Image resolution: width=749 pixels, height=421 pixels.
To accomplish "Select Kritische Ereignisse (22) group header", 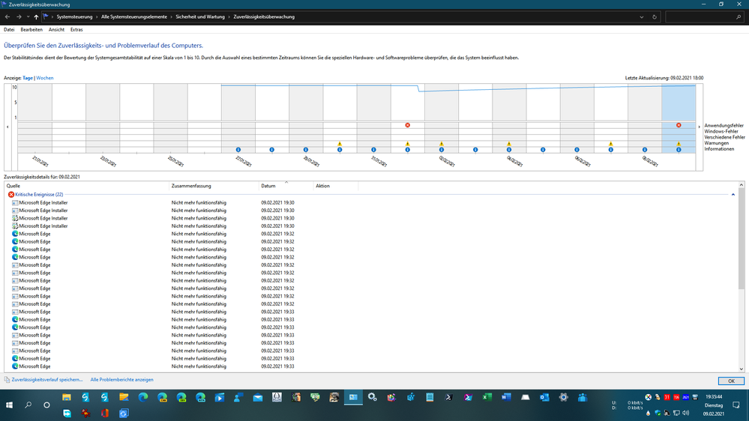I will pos(39,195).
